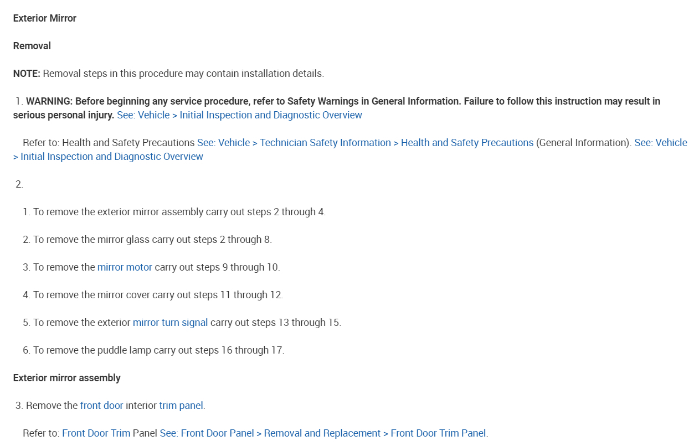Click the bold 'Exterior mirror assembly' subheading
Image resolution: width=699 pixels, height=446 pixels.
[67, 378]
